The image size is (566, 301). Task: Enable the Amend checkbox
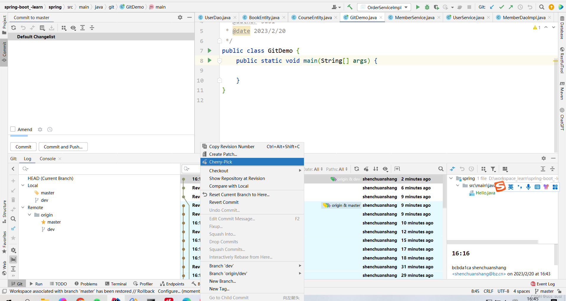[13, 129]
